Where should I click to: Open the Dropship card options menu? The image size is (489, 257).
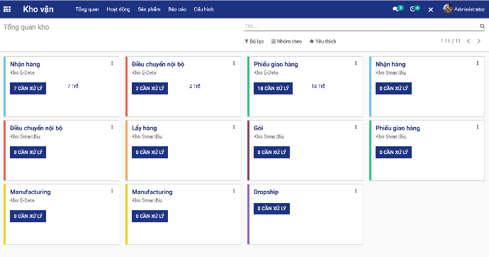(x=356, y=191)
